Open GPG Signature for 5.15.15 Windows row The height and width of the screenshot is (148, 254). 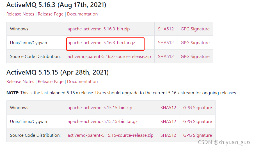[198, 108]
